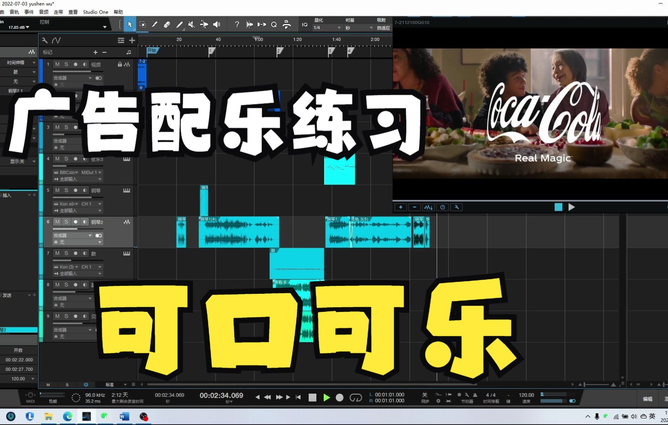Image resolution: width=668 pixels, height=425 pixels.
Task: Mute the 钢琴2 track
Action: 57,222
